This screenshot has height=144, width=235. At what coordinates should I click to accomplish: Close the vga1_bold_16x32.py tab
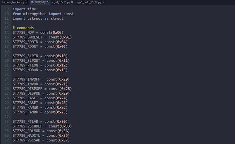(x=103, y=2)
